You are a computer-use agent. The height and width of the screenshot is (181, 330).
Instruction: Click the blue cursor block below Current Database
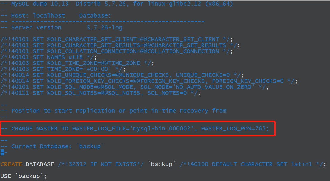tap(2, 152)
